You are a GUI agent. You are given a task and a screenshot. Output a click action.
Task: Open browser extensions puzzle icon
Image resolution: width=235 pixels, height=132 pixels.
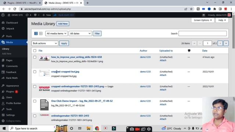click(x=214, y=9)
